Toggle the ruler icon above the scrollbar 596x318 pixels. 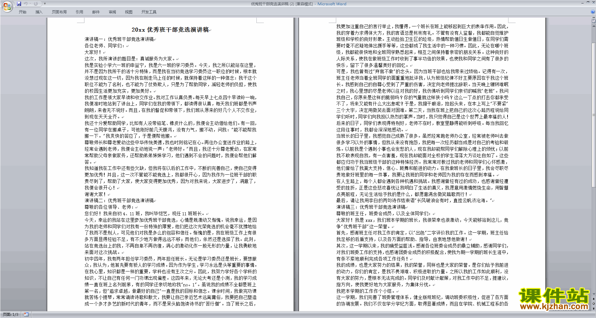pos(594,21)
